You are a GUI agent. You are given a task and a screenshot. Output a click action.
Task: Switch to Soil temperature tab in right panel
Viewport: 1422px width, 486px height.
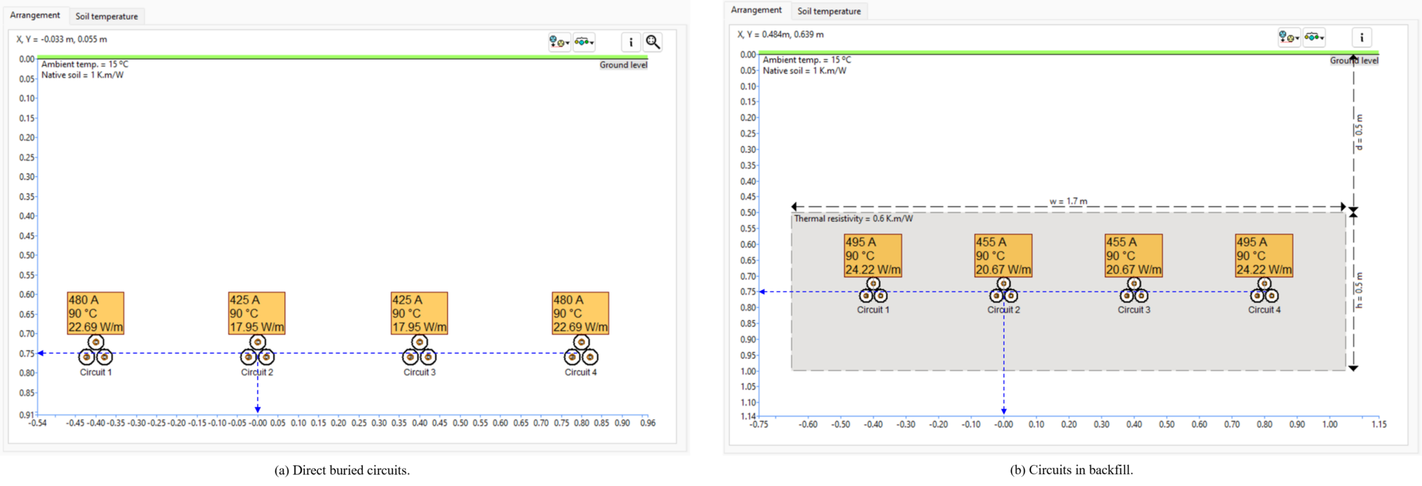click(x=828, y=11)
